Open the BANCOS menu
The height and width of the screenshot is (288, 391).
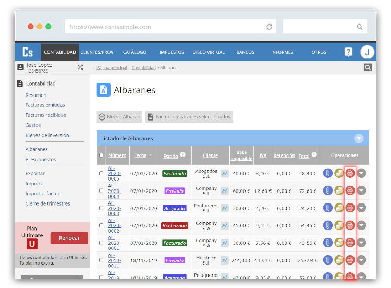[x=245, y=52]
